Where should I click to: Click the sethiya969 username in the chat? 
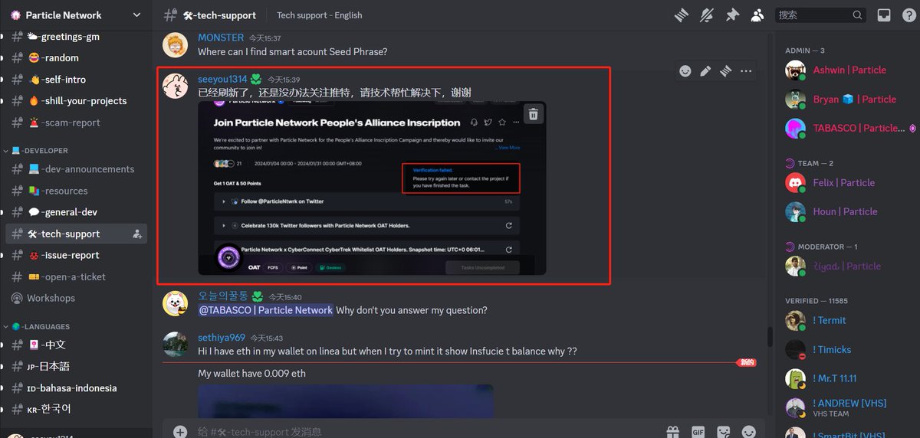(222, 338)
